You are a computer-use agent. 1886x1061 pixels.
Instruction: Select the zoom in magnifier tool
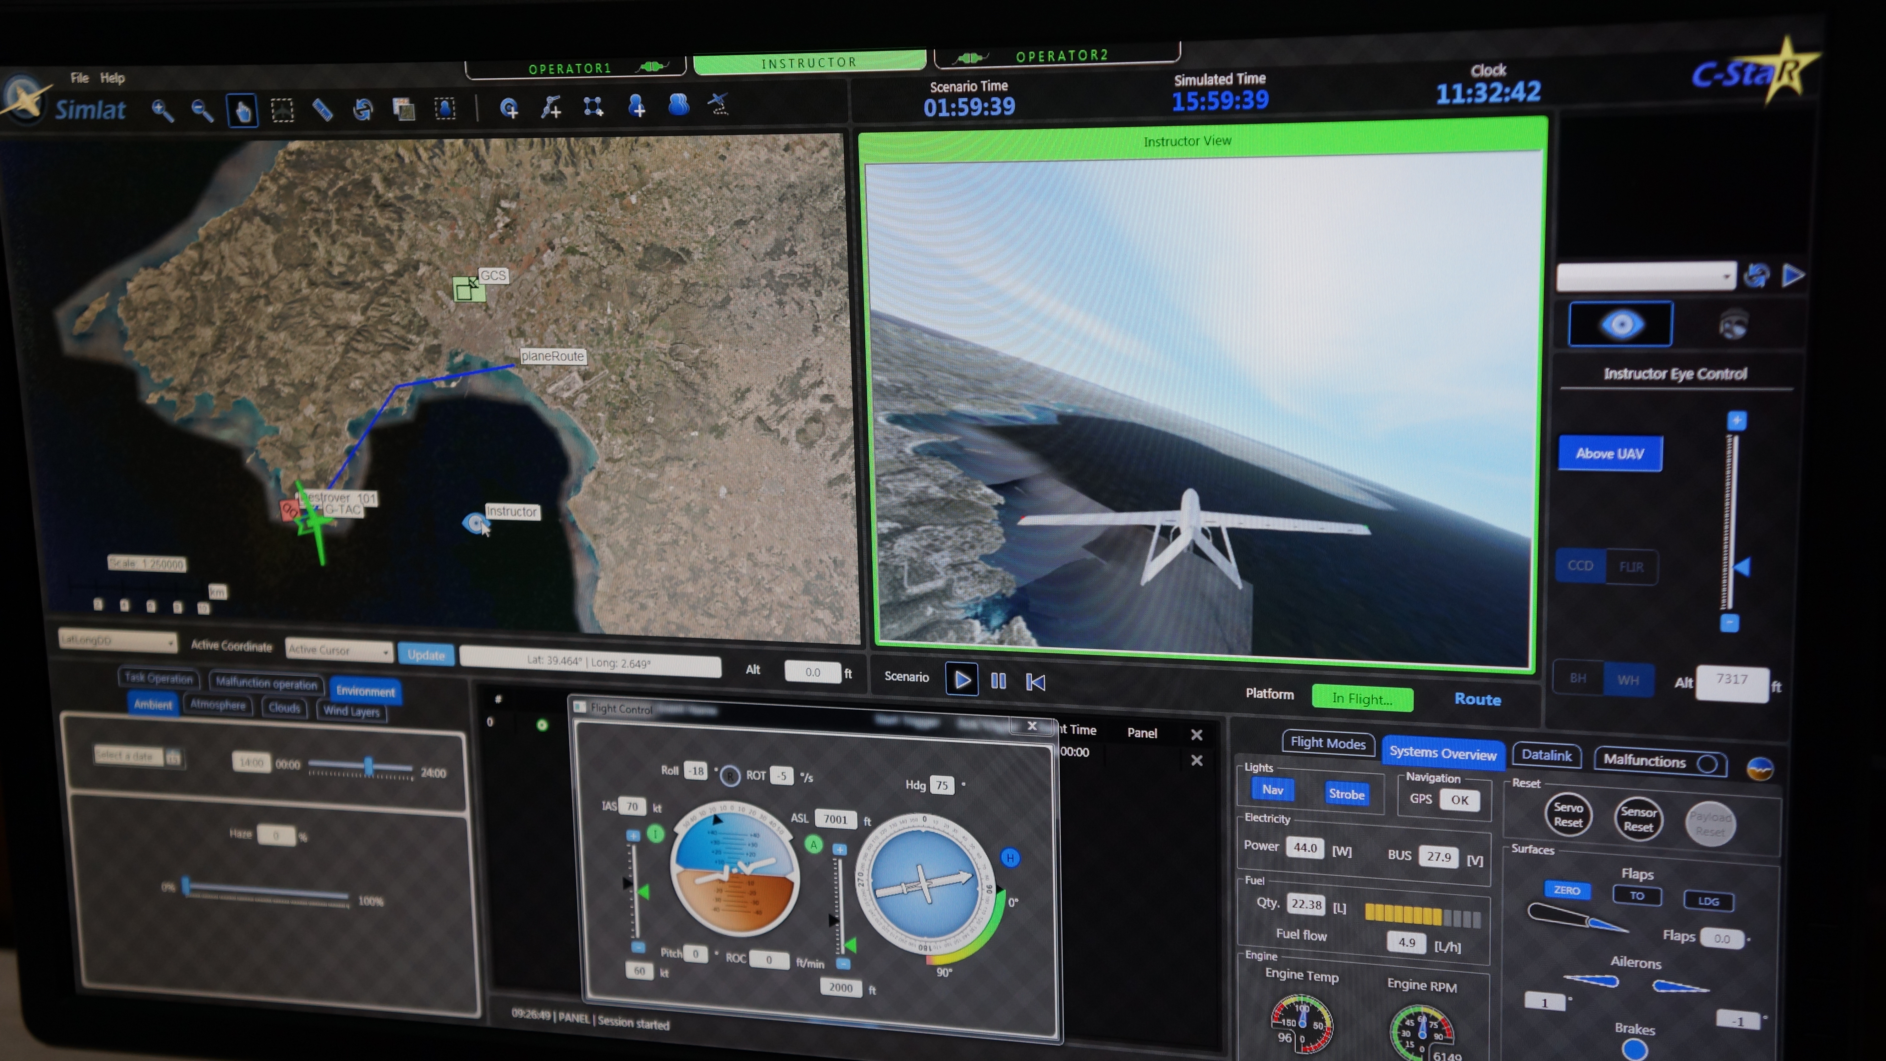pyautogui.click(x=162, y=111)
